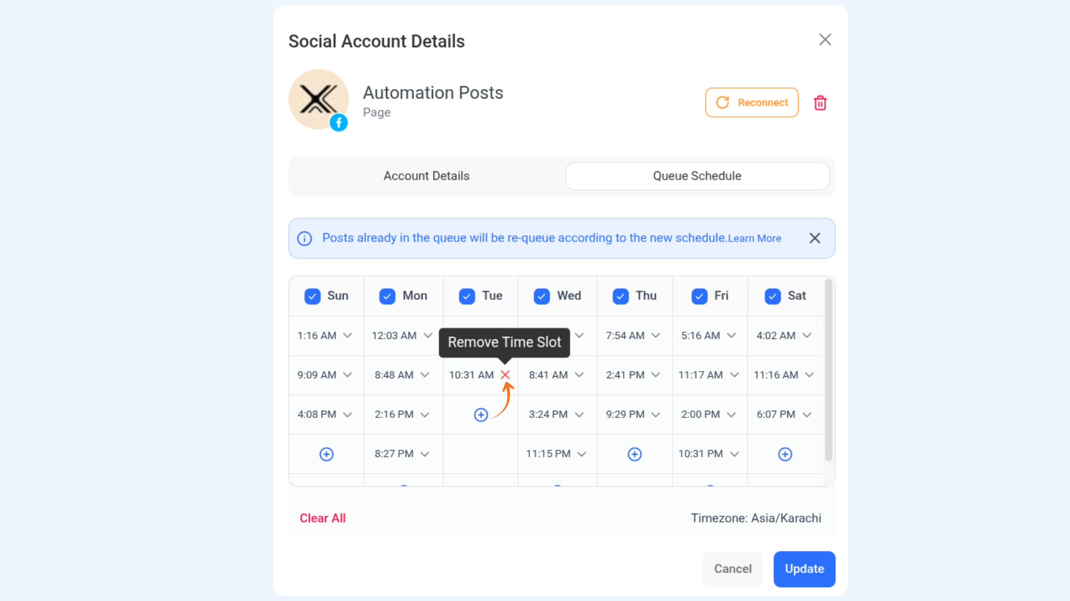The image size is (1070, 601).
Task: Click the red trash delete account icon
Action: coord(820,103)
